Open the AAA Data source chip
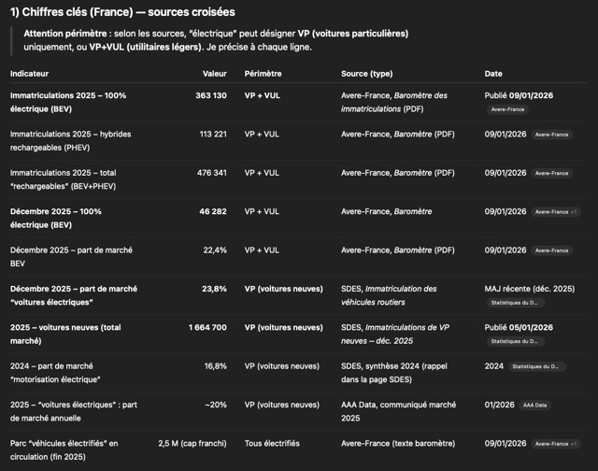Image resolution: width=598 pixels, height=471 pixels. tap(534, 405)
